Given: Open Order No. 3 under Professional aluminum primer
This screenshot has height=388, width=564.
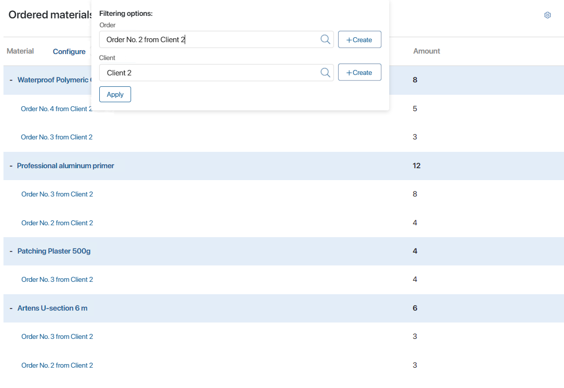Looking at the screenshot, I should (57, 194).
